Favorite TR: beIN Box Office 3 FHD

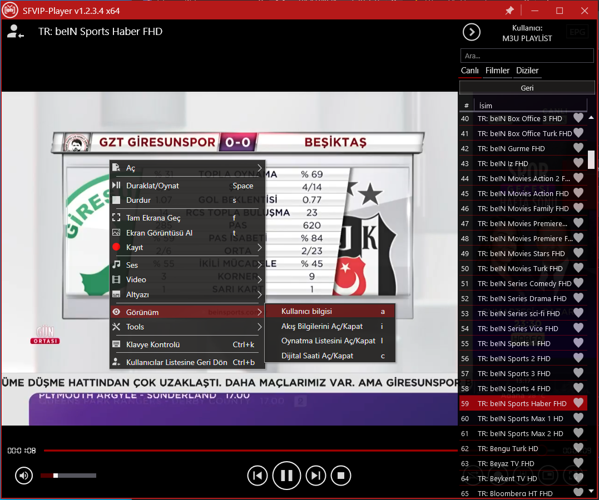click(x=578, y=118)
